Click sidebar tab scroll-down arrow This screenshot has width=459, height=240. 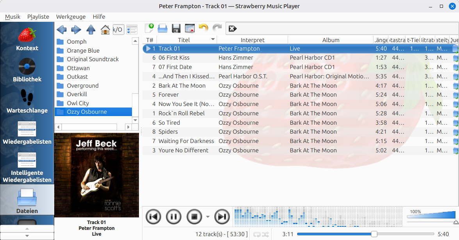pos(27,236)
